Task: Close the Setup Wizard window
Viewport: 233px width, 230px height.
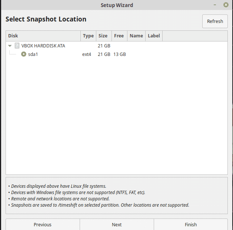Action: click(226, 5)
